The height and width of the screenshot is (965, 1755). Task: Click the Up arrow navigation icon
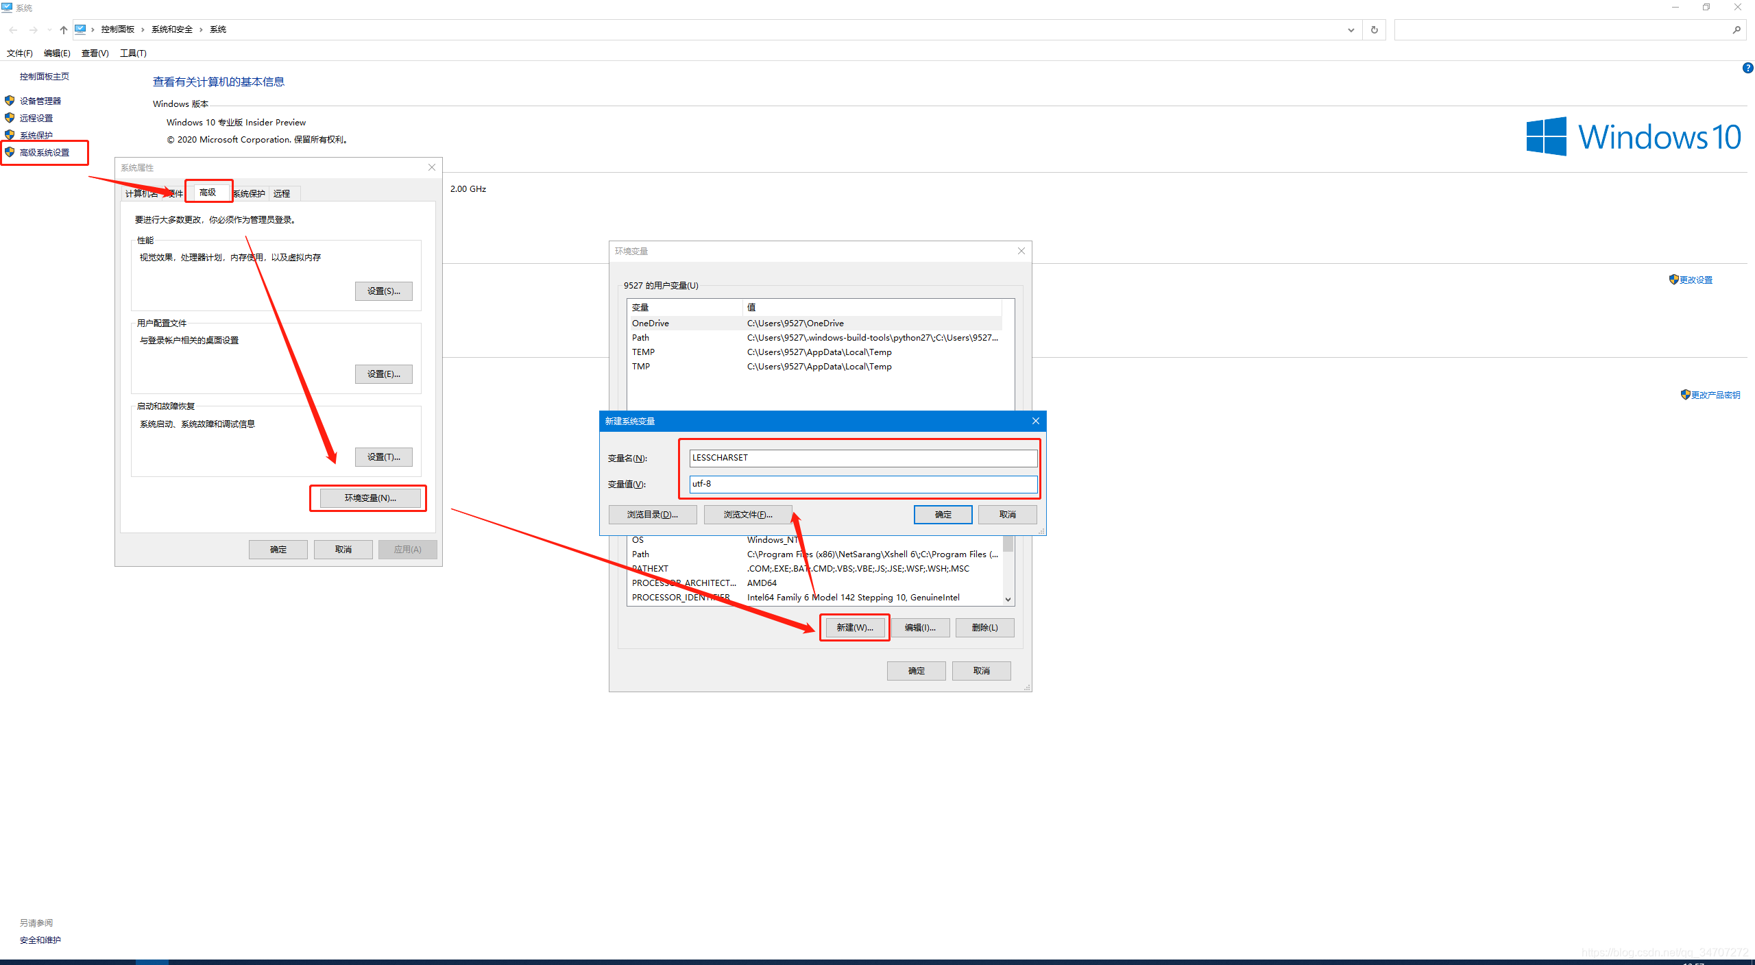click(63, 29)
